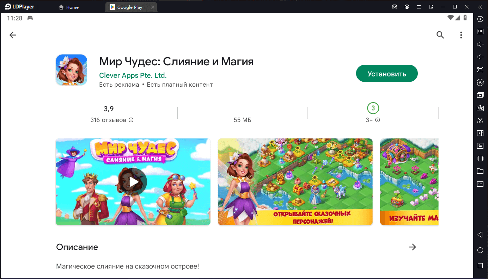488x279 pixels.
Task: Click the Install APK icon
Action: (480, 108)
